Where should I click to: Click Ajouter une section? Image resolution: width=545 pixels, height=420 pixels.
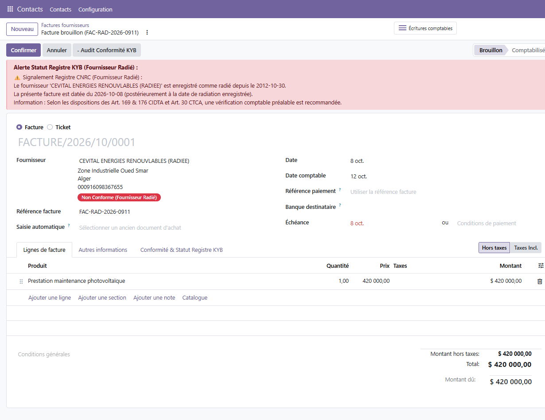click(102, 297)
